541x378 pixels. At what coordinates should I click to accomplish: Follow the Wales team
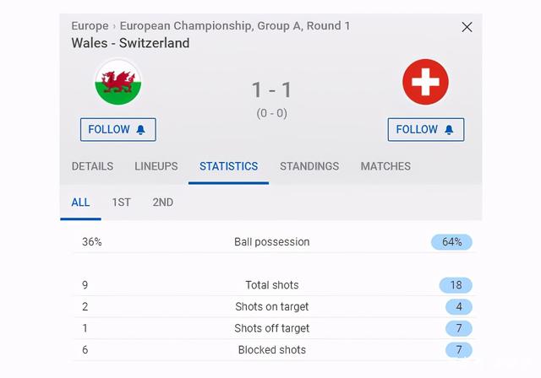tap(117, 129)
